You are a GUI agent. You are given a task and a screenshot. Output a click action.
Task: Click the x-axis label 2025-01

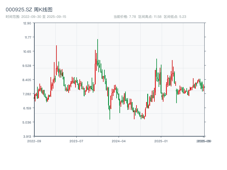pos(161,141)
